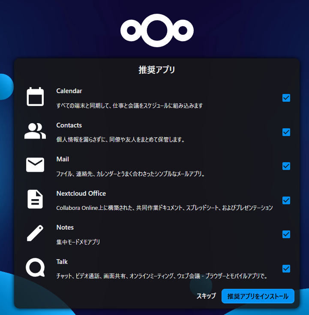Uncheck the Nextcloud Office checkbox
This screenshot has height=315, width=309.
point(286,200)
